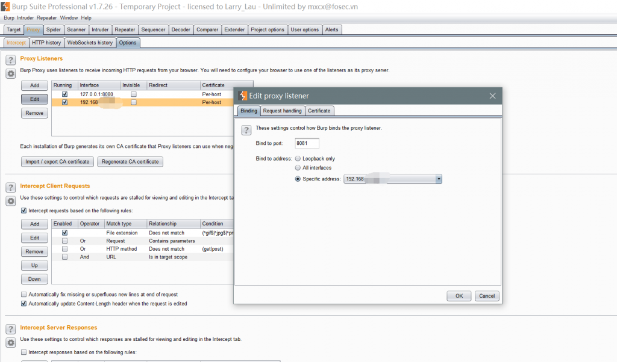The image size is (617, 362).
Task: Click the Bind to port field
Action: (307, 143)
